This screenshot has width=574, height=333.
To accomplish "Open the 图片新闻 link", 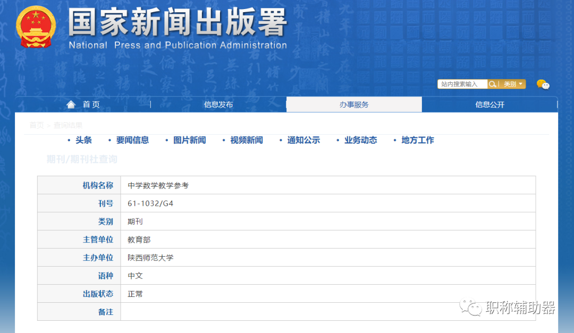I will click(190, 140).
